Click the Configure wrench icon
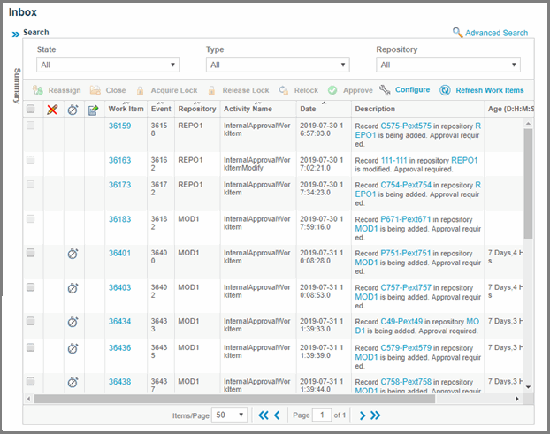The image size is (550, 434). [x=385, y=90]
